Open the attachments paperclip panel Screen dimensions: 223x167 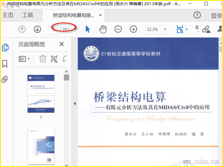5,79
